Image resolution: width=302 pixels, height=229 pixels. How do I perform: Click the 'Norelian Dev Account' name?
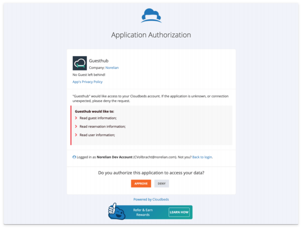(115, 157)
